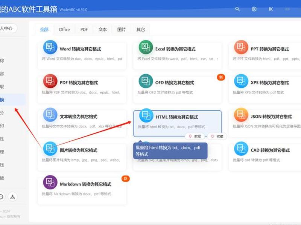Open 文本转换为其它格式 title
The width and height of the screenshot is (301, 225).
click(79, 117)
